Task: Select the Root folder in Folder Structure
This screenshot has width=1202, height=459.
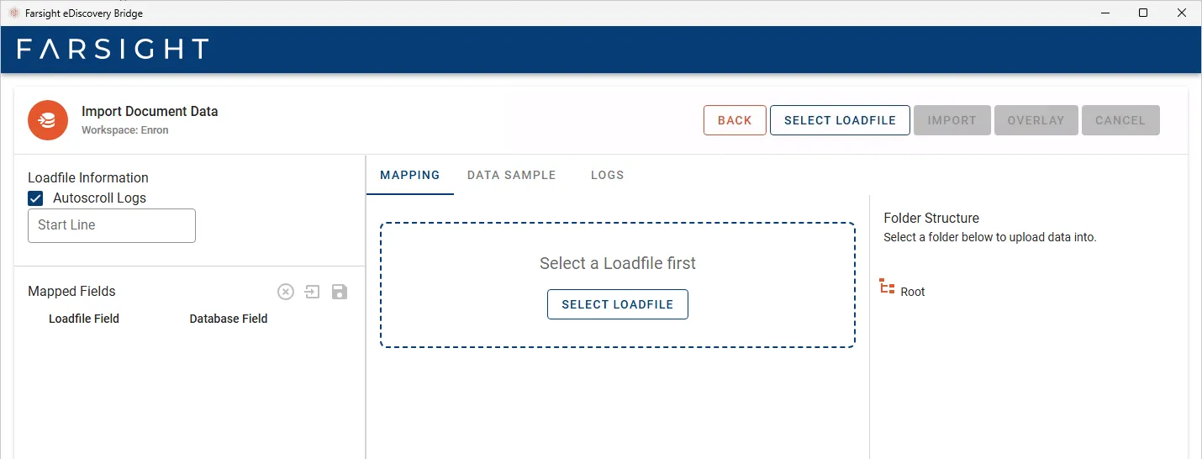Action: [x=912, y=292]
